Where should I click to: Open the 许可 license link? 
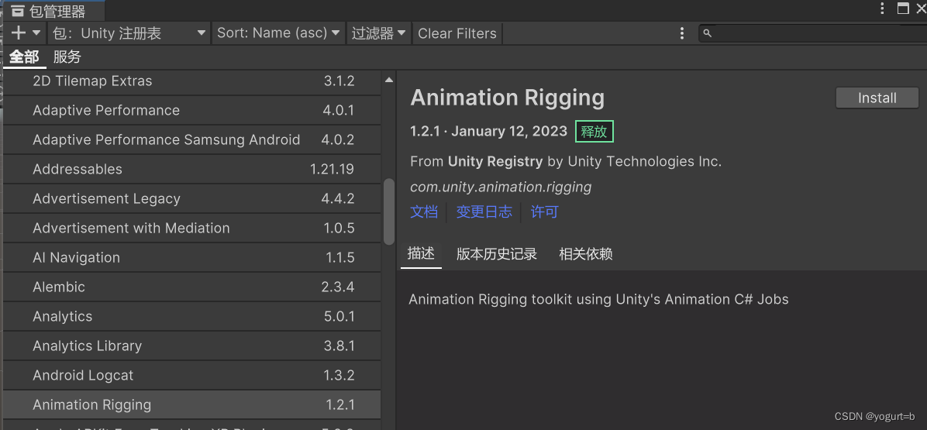tap(544, 212)
